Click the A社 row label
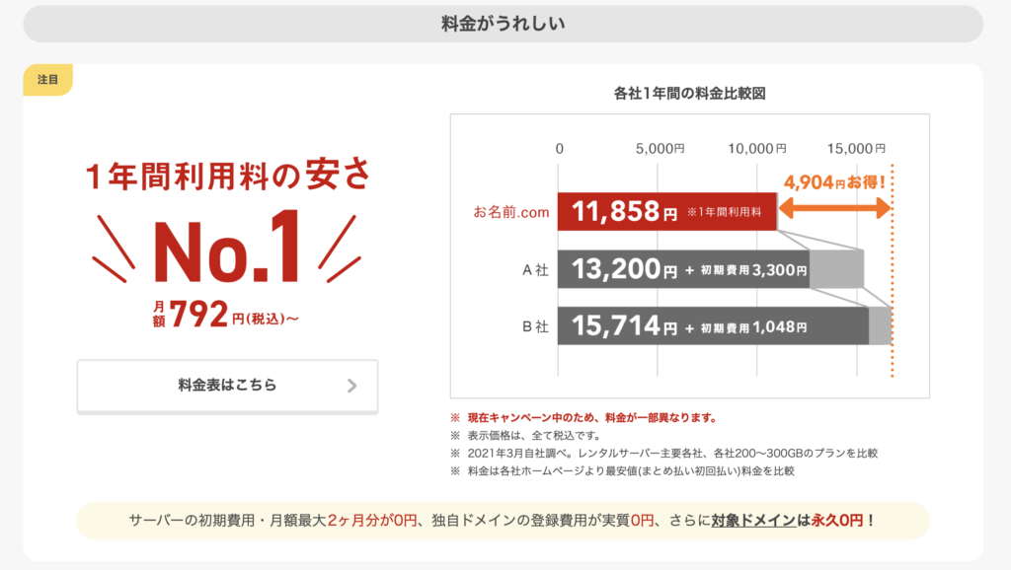 point(535,270)
